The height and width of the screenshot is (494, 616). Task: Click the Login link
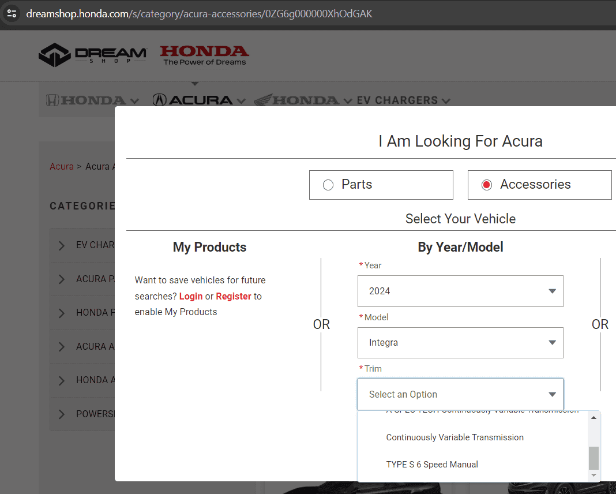pyautogui.click(x=190, y=295)
